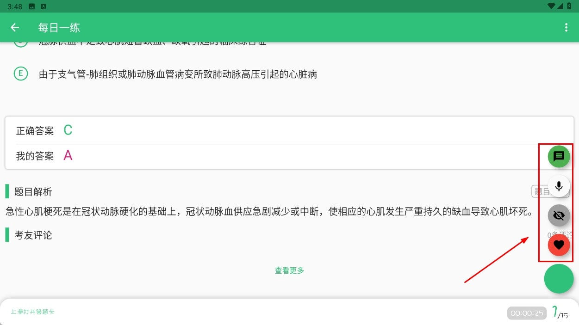Open the three-dot overflow menu
This screenshot has height=325, width=579.
[566, 28]
